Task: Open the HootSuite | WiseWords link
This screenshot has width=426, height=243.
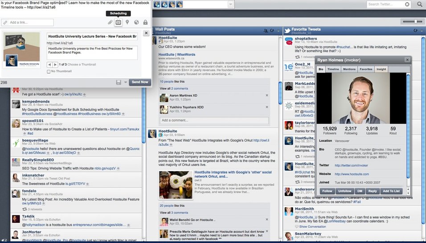Action: [x=177, y=55]
